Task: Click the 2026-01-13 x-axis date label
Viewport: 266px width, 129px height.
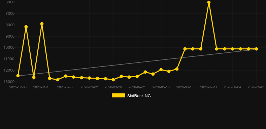Action: (42, 87)
